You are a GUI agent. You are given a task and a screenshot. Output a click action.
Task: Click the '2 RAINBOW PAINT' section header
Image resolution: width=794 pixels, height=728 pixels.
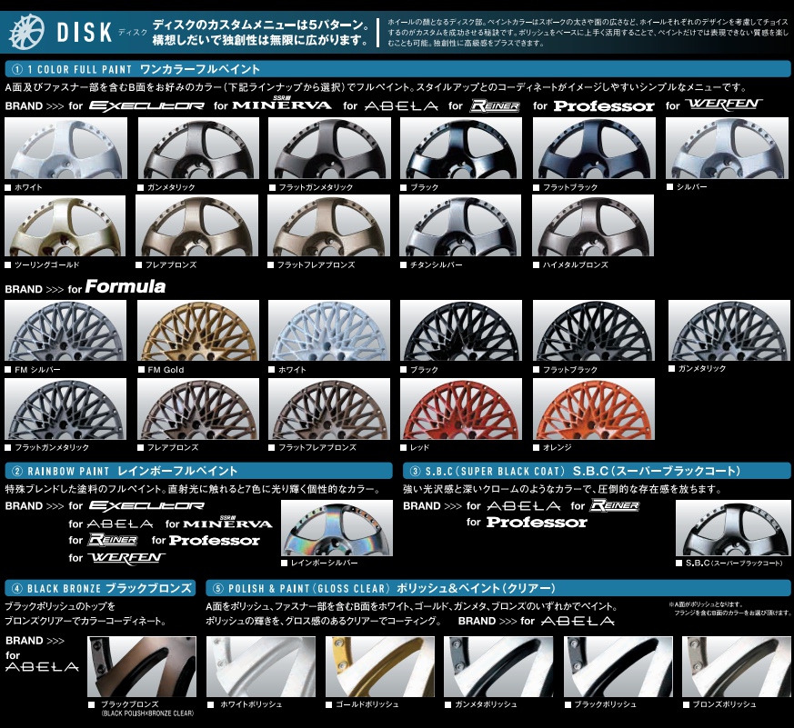pyautogui.click(x=198, y=471)
